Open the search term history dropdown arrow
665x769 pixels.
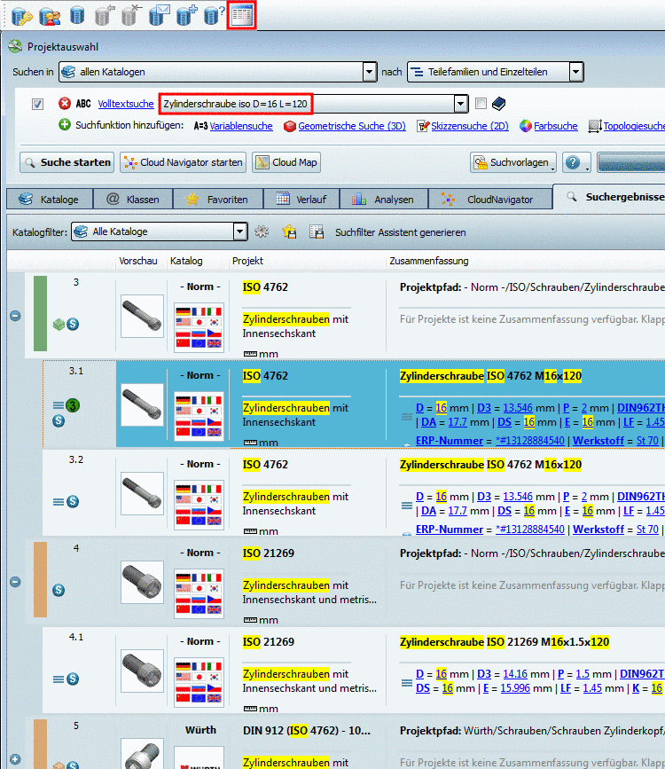coord(460,104)
